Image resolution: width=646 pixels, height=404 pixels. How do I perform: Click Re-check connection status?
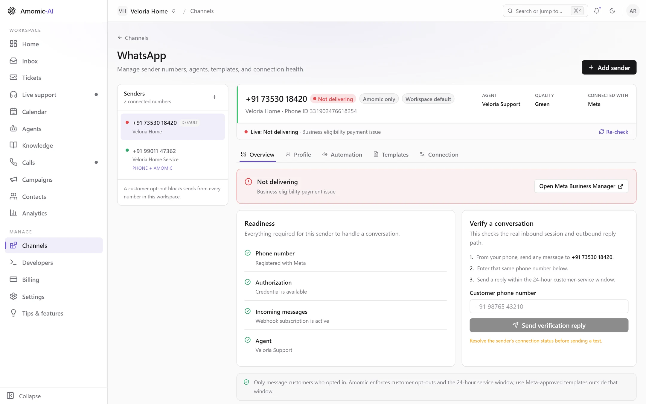613,132
